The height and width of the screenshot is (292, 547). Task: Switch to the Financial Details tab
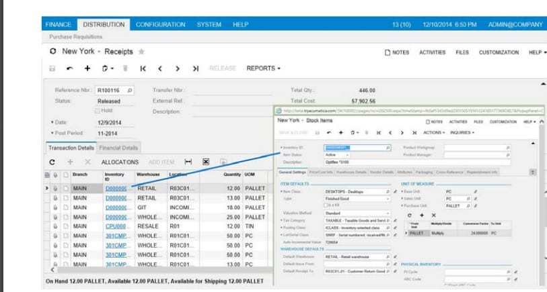(118, 148)
